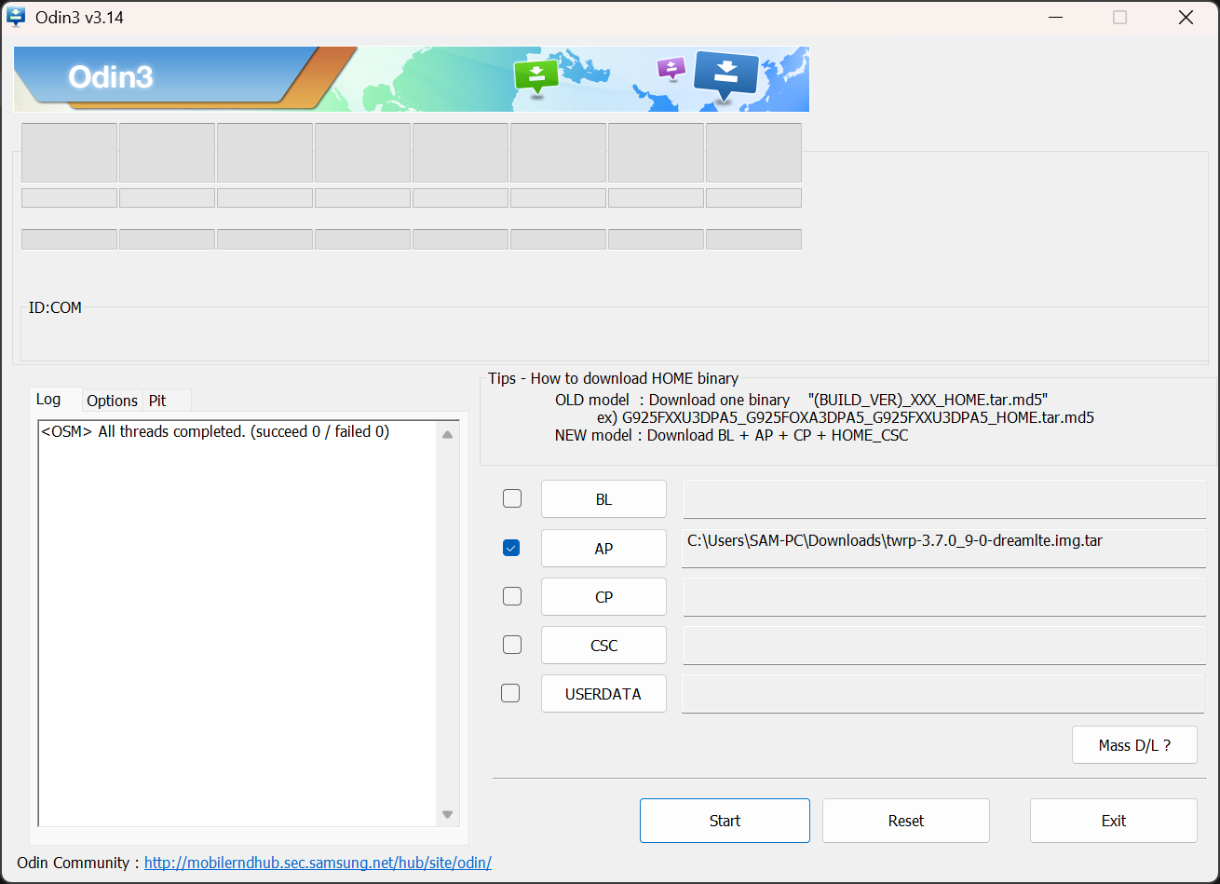
Task: Open the BL file browser button
Action: pyautogui.click(x=603, y=499)
